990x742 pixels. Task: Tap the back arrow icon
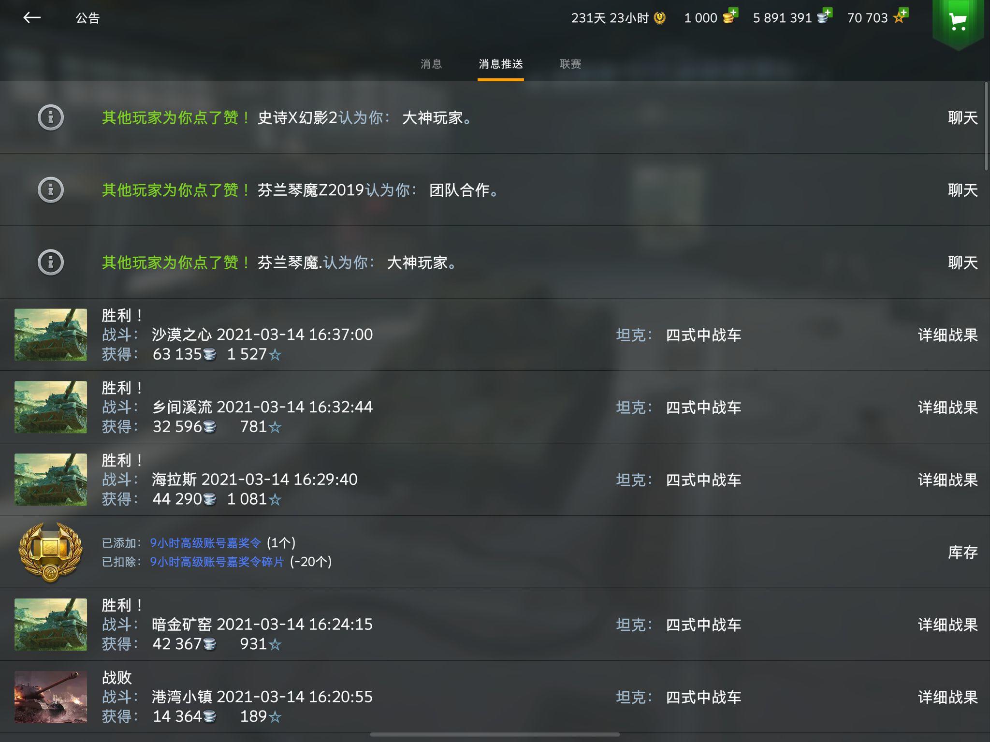point(32,18)
